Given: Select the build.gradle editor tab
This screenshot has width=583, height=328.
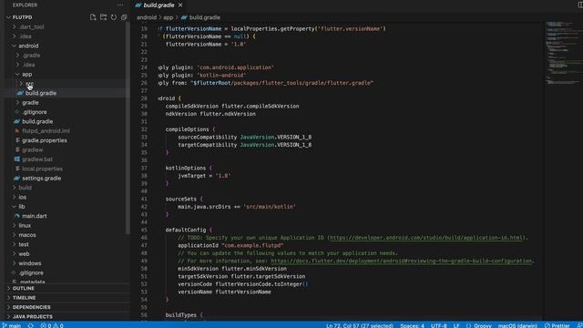Looking at the screenshot, I should [x=159, y=5].
